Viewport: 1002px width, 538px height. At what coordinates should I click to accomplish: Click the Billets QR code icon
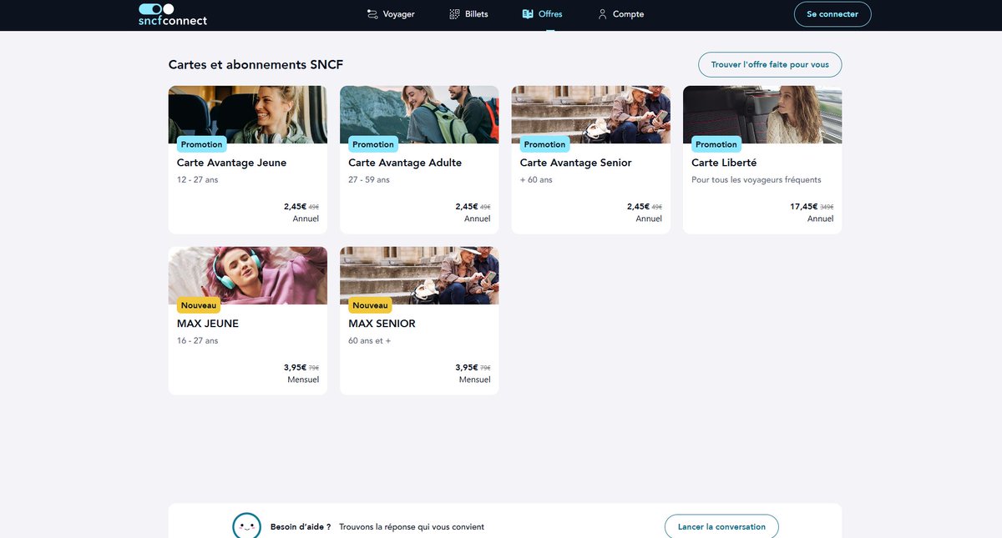[454, 14]
